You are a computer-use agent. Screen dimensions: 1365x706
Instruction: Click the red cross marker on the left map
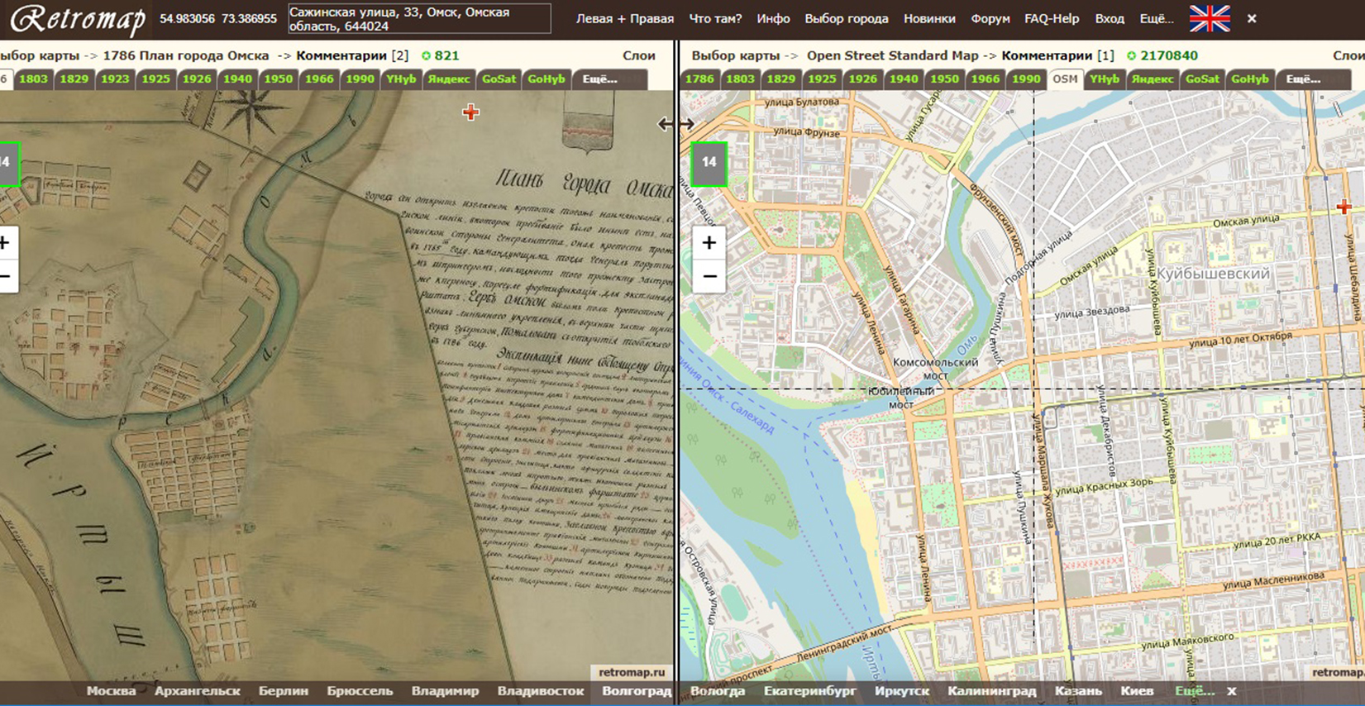(x=470, y=112)
